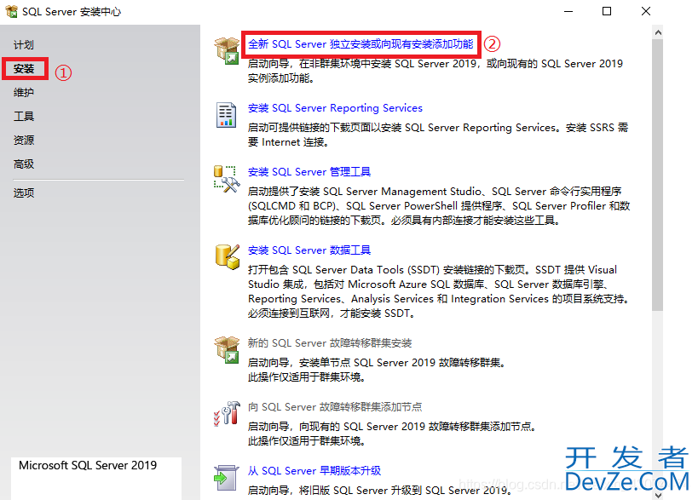Open 安装 SQL Server Reporting Services link
698x500 pixels.
(x=335, y=108)
